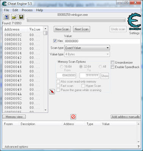Open the Edit menu
The image size is (143, 151).
coord(15,10)
